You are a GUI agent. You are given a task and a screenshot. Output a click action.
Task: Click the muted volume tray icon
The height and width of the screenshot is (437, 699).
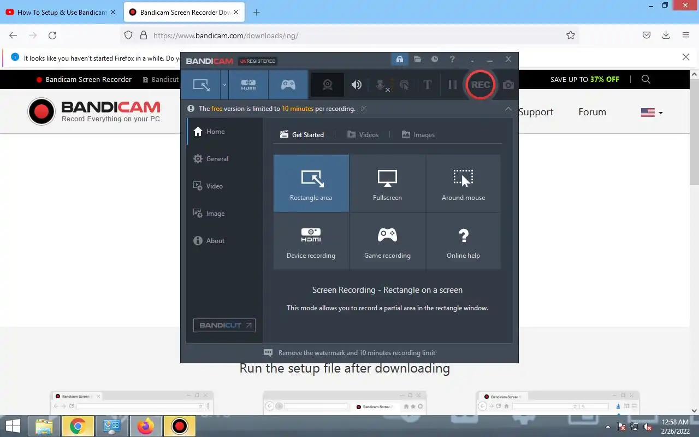(x=648, y=427)
